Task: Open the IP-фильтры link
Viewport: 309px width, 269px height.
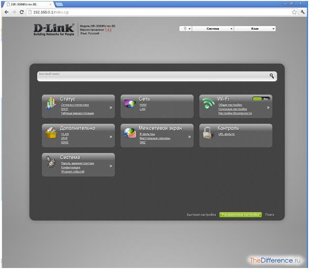Action: pos(147,134)
